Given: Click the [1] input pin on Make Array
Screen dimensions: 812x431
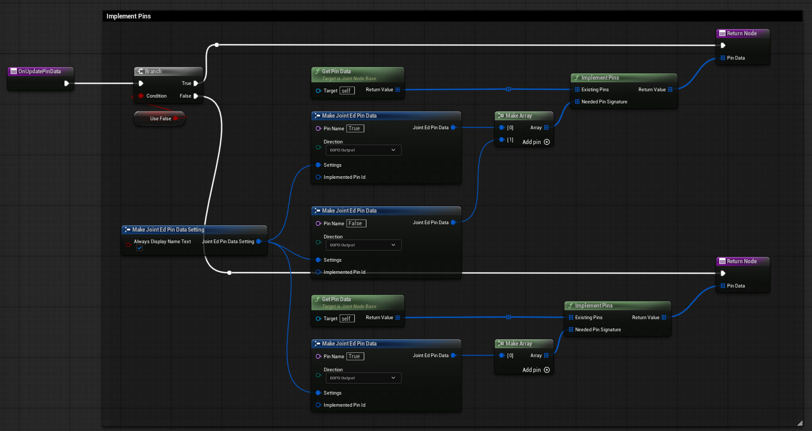Looking at the screenshot, I should pos(502,140).
